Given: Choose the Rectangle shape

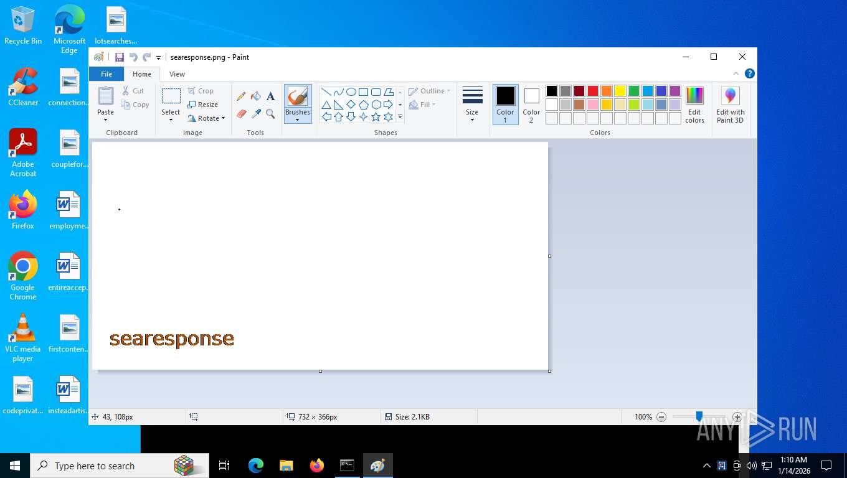Looking at the screenshot, I should coord(364,91).
